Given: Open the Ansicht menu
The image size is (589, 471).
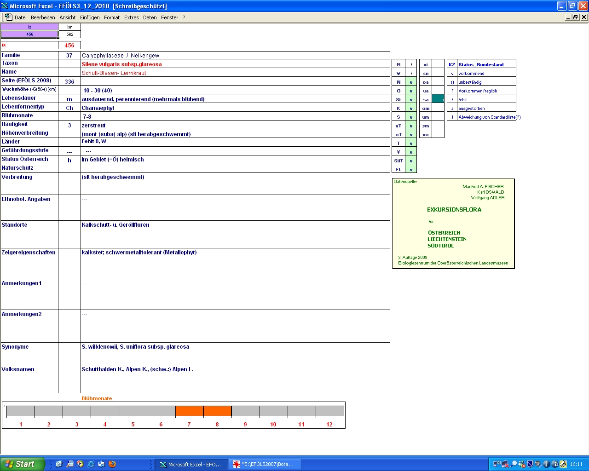Looking at the screenshot, I should (x=68, y=17).
